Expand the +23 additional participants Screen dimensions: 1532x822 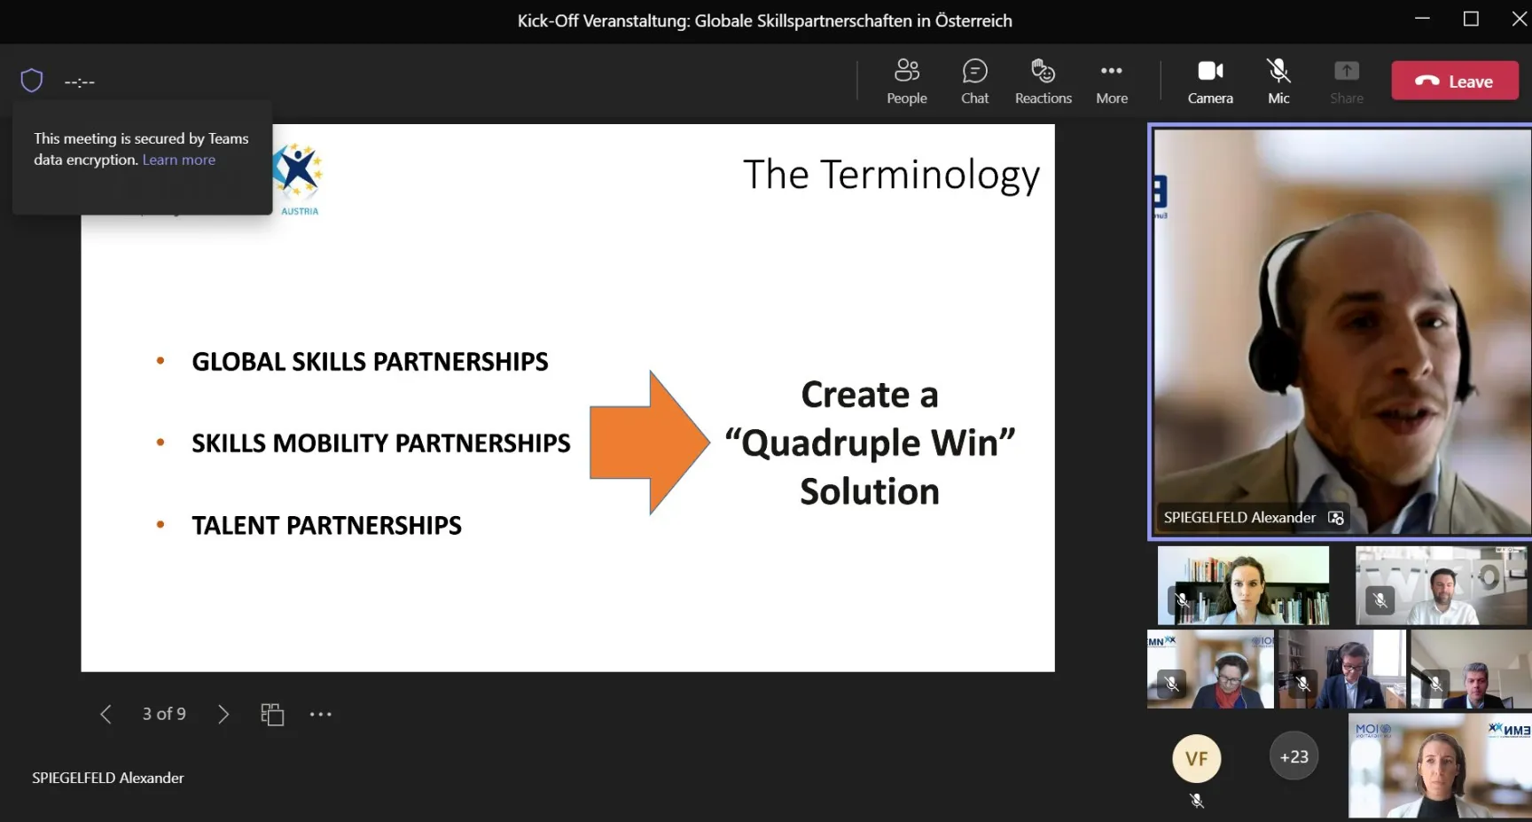pos(1294,756)
